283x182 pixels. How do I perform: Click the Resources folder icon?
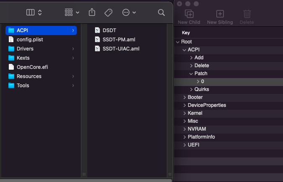[11, 76]
